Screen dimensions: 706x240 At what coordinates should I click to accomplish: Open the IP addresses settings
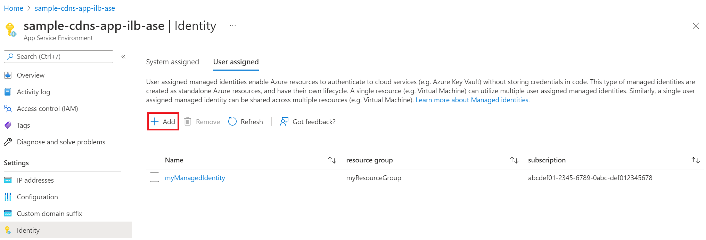(35, 180)
